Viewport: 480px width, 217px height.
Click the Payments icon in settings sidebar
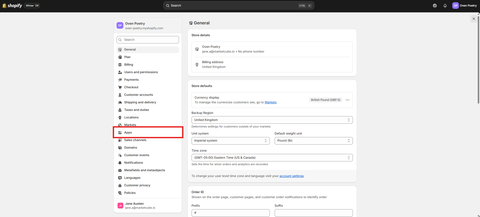pos(120,80)
